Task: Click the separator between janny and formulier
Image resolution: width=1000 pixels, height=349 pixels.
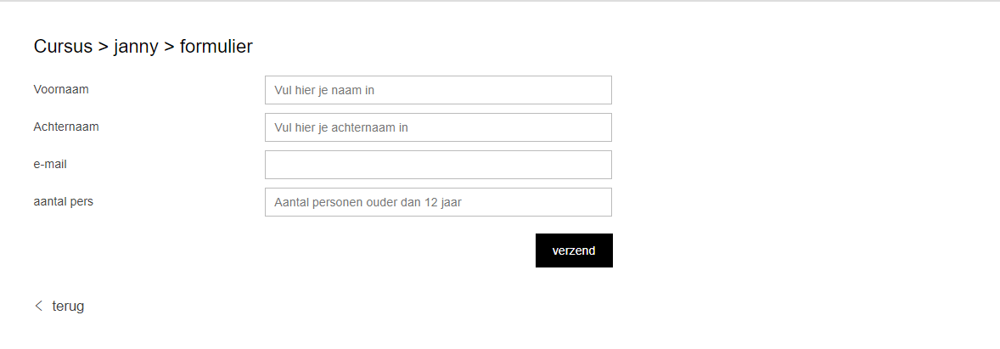Action: pos(169,48)
